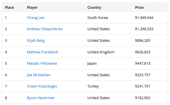
Task: Select the $1,299,333 prize cell
Action: pos(144,29)
